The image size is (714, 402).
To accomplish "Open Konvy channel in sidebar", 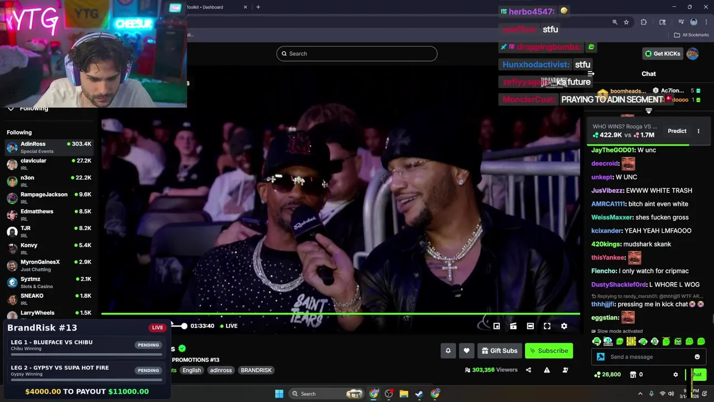I will [50, 248].
